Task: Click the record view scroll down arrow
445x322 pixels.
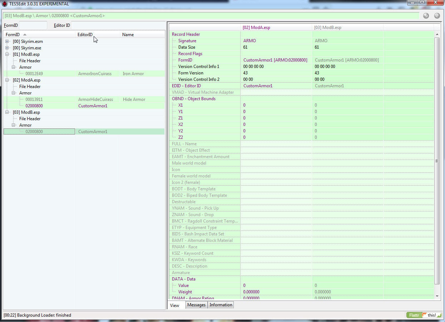Action: pos(437,296)
